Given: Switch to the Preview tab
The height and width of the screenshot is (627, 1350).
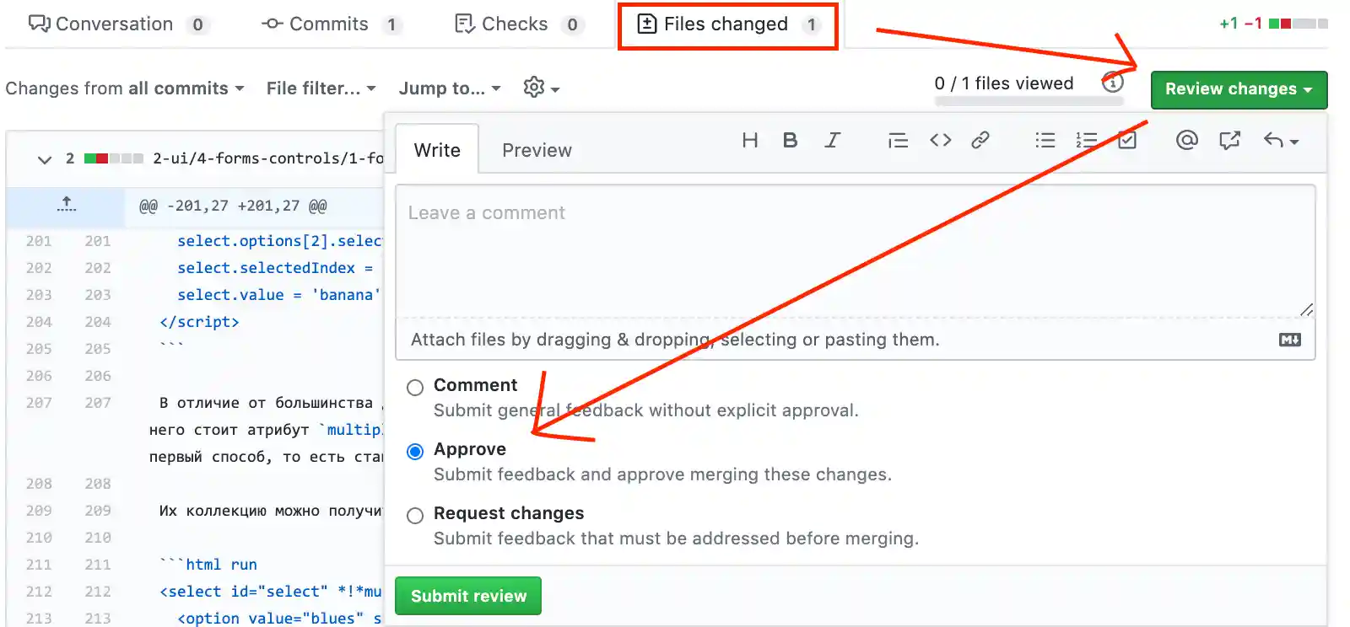Looking at the screenshot, I should [537, 150].
